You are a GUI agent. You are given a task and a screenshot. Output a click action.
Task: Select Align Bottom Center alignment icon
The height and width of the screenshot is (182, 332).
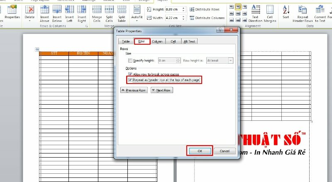[238, 20]
